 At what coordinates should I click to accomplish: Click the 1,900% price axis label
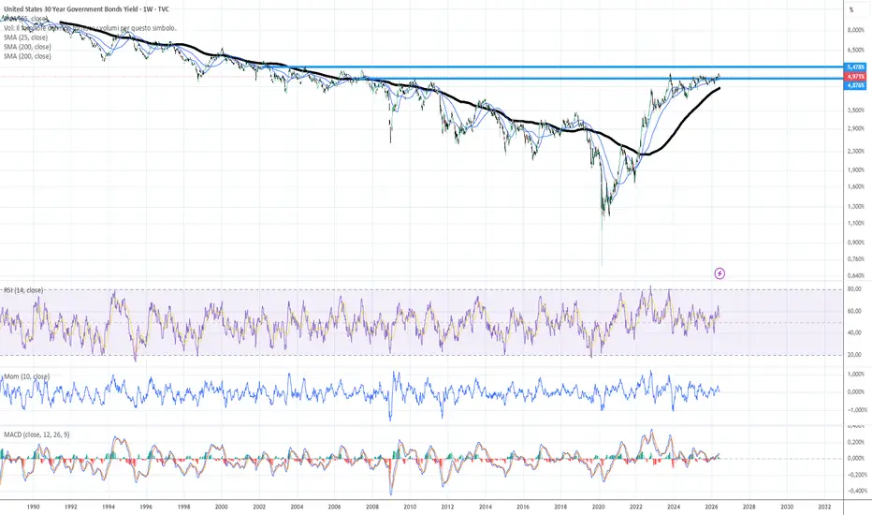click(x=856, y=169)
